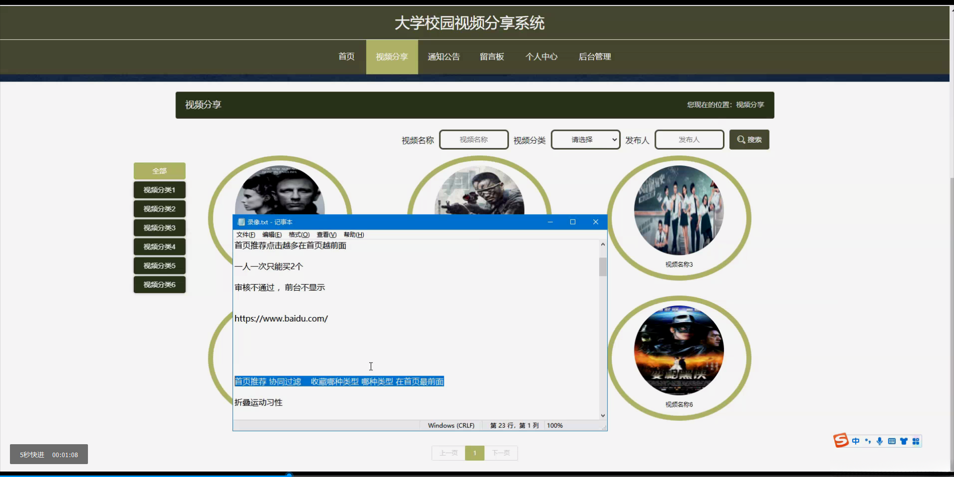The image size is (954, 477).
Task: Toggle full/half-width punctuation on Sogou toolbar
Action: pos(868,441)
